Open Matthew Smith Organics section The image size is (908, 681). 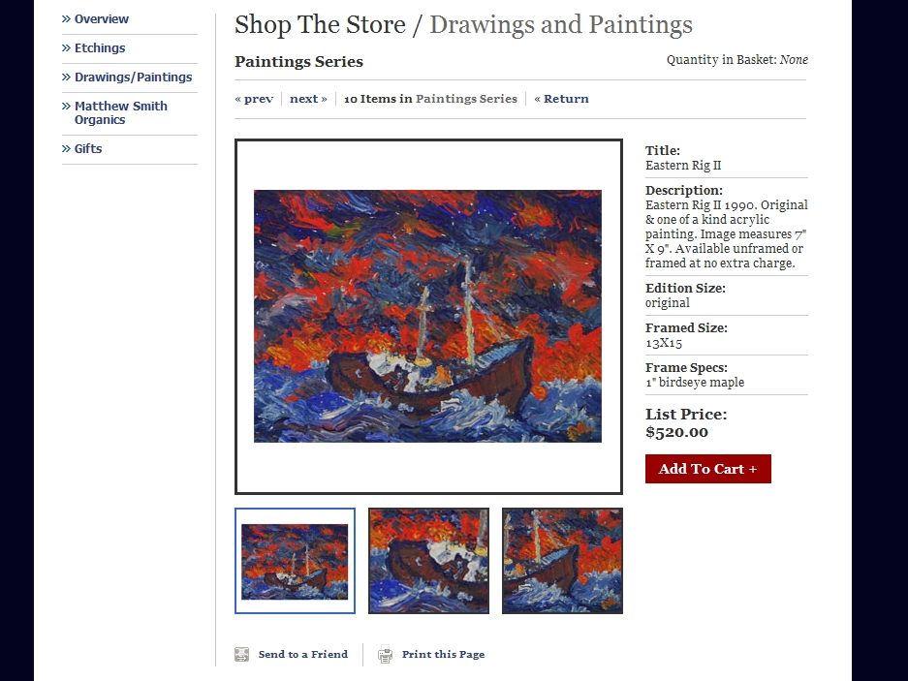coord(121,113)
